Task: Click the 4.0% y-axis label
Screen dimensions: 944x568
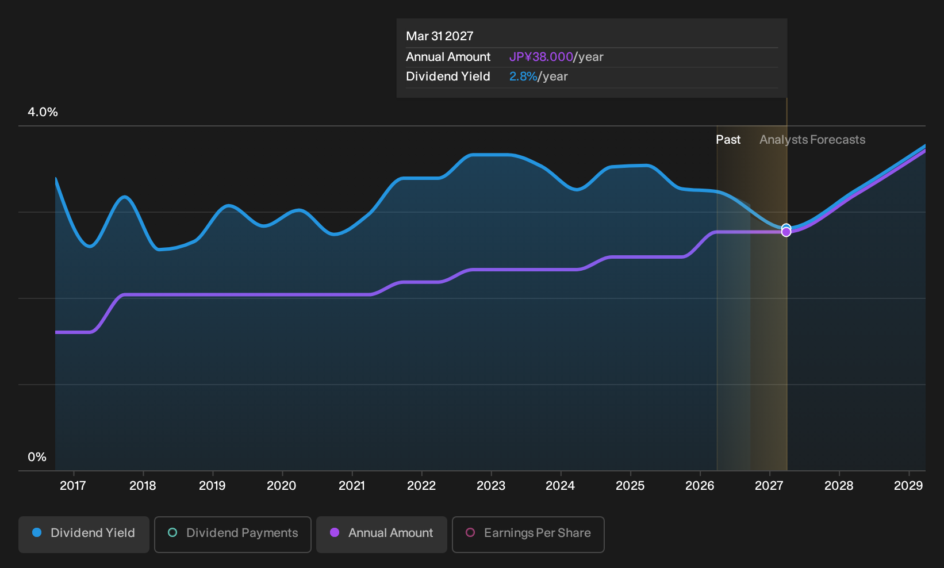Action: (x=43, y=112)
